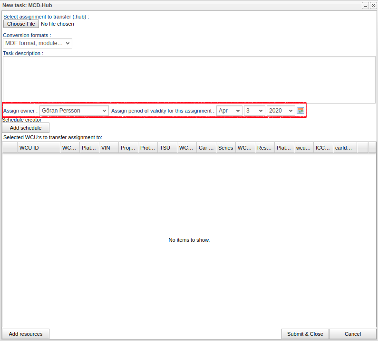Minimize the New task dialog
378x341 pixels.
coord(365,5)
